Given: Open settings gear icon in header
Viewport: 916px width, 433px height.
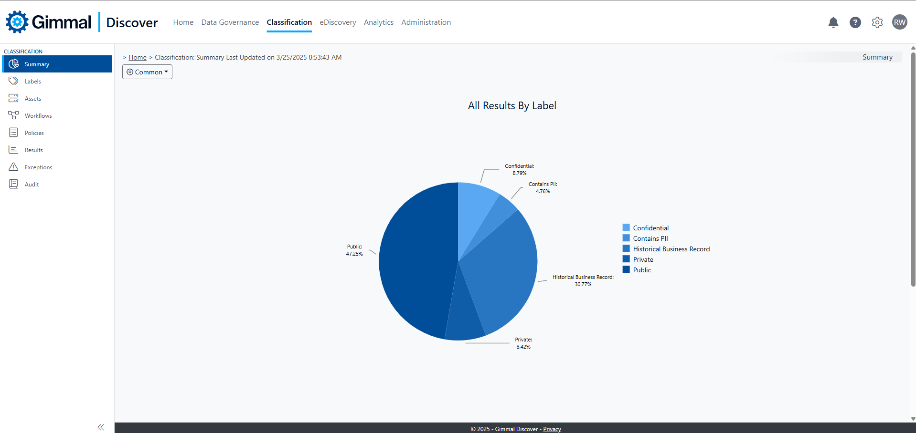Looking at the screenshot, I should click(877, 22).
